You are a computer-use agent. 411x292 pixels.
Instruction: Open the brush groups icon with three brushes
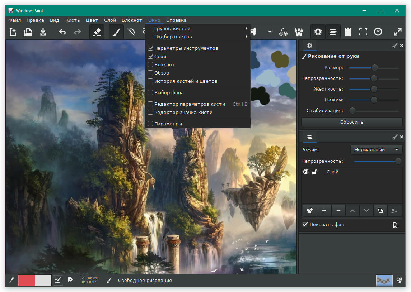pos(299,32)
